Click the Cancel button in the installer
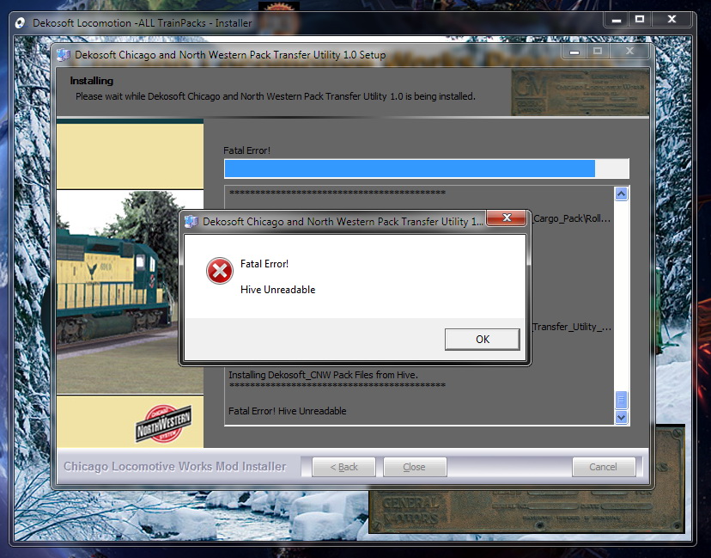The height and width of the screenshot is (558, 711). [x=603, y=467]
